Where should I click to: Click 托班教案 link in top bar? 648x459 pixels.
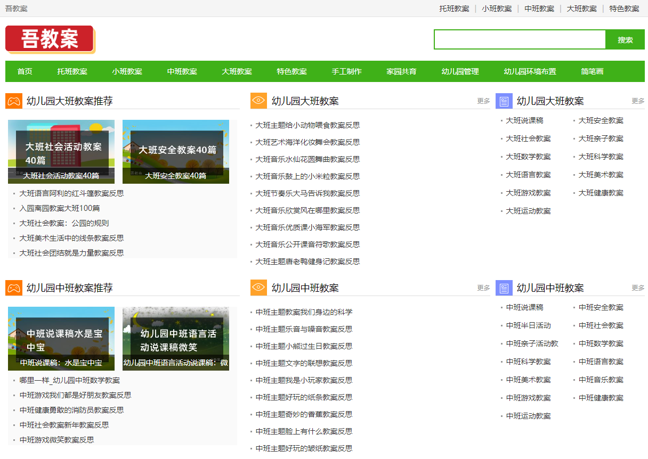(455, 9)
